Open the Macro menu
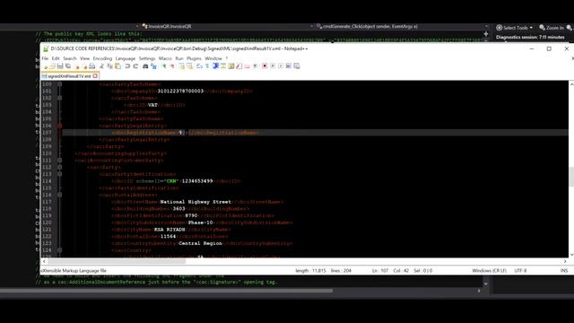 [x=165, y=58]
